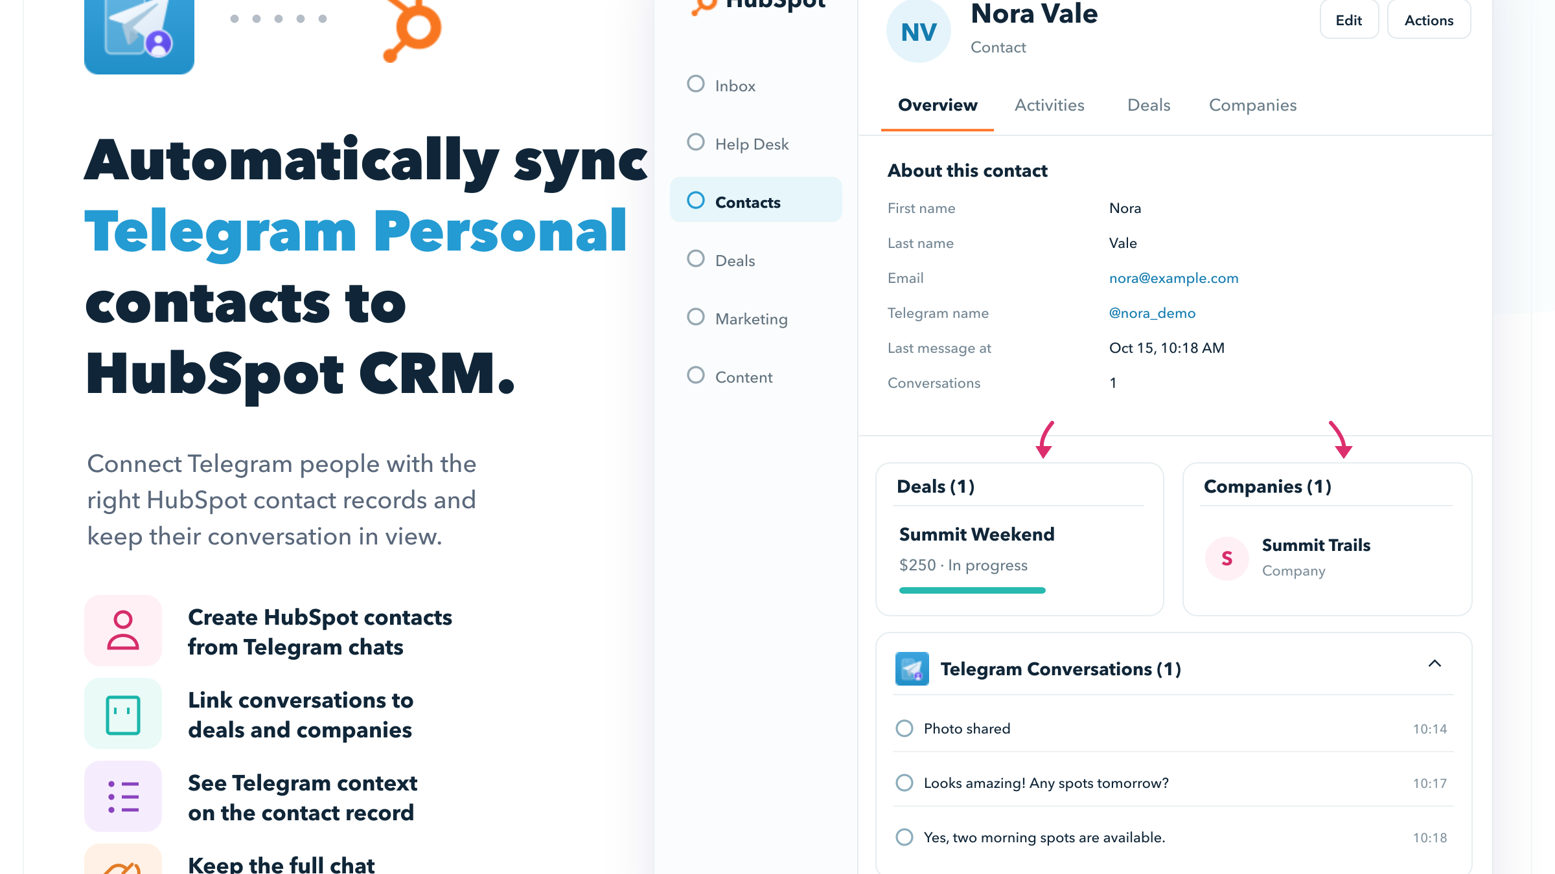Open the Actions button
Viewport: 1555px width, 874px height.
click(1429, 19)
